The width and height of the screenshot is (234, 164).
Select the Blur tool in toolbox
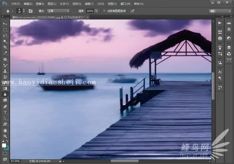(x=5, y=95)
